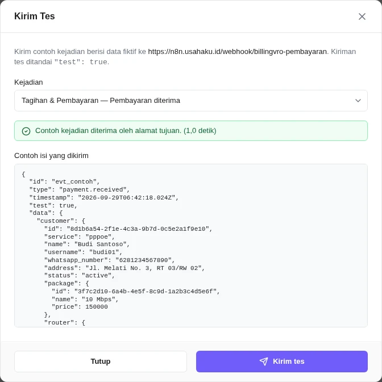Click inside the JSON payload code block

tap(191, 246)
